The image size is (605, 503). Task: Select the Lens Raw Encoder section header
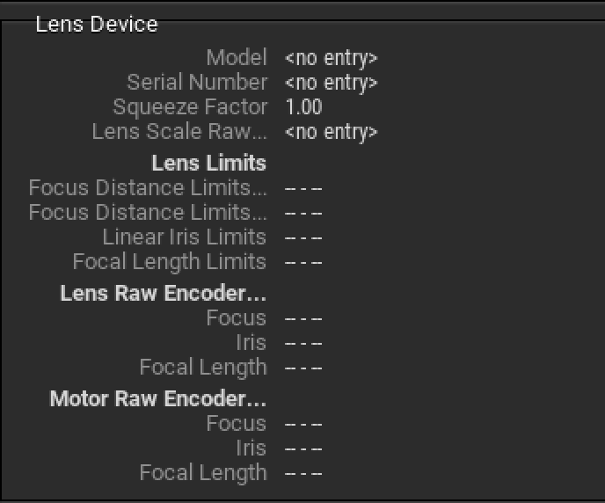point(163,294)
